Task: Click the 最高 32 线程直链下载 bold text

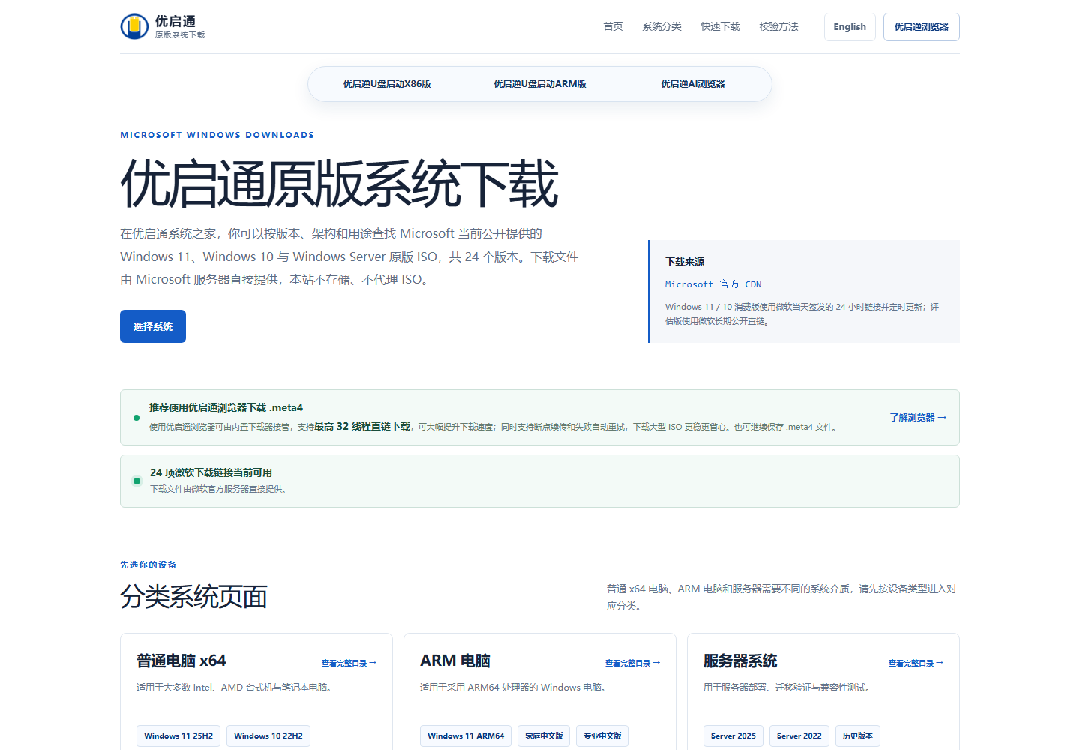Action: (362, 426)
